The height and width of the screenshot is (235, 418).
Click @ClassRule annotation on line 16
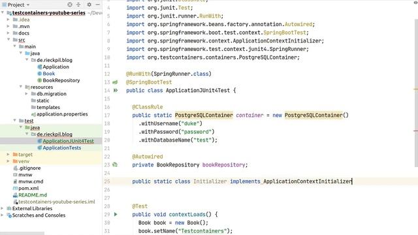point(148,107)
